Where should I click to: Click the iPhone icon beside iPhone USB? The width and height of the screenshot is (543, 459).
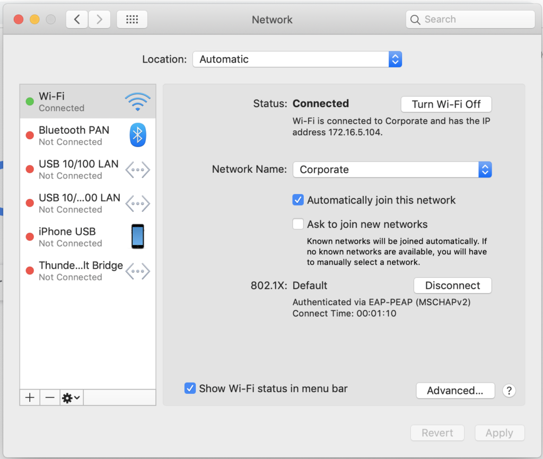[137, 236]
